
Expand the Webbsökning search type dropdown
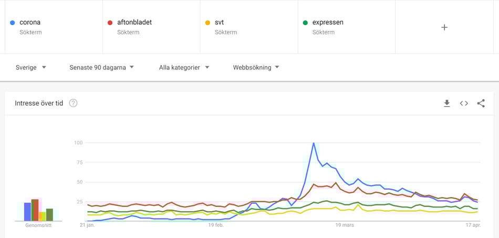pos(256,67)
